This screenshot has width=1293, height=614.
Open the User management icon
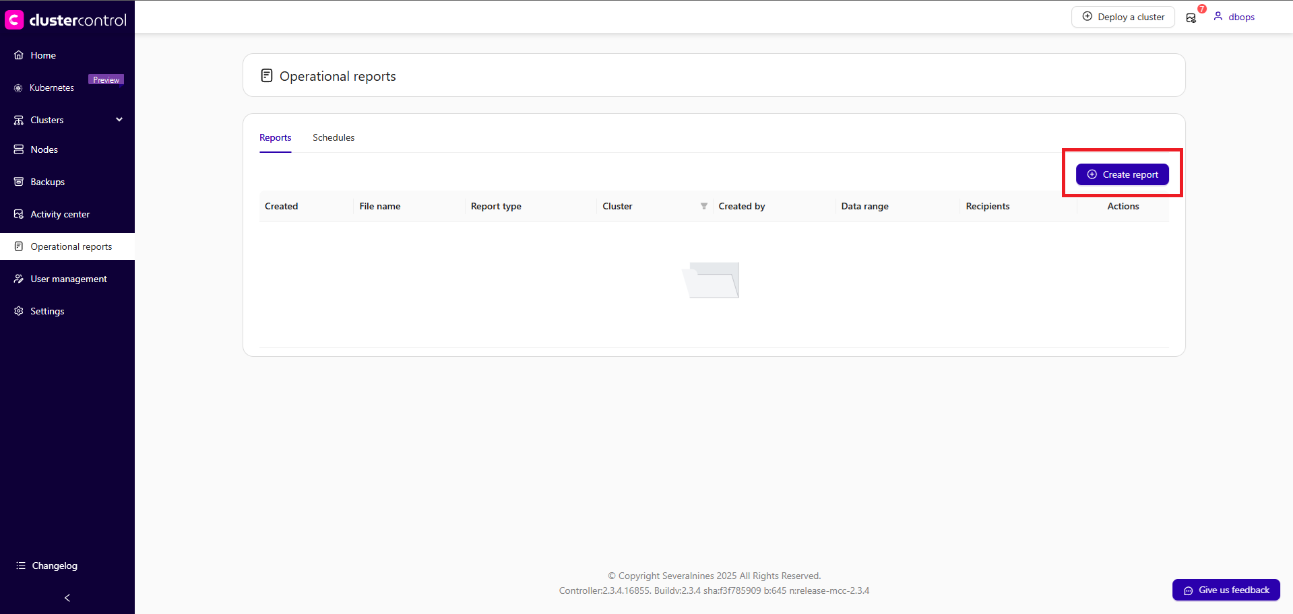tap(18, 279)
